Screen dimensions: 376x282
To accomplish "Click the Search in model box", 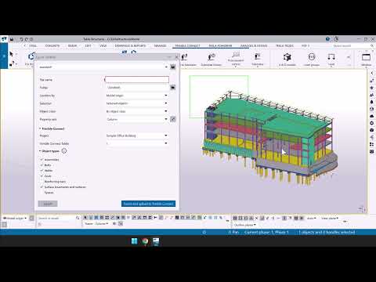I will (56, 218).
